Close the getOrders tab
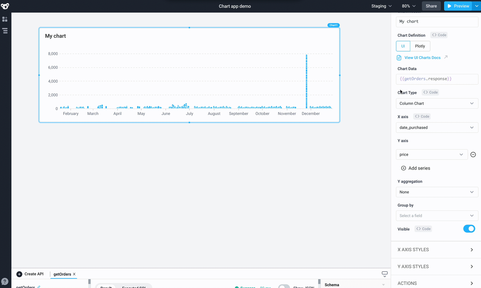481x288 pixels. click(74, 274)
